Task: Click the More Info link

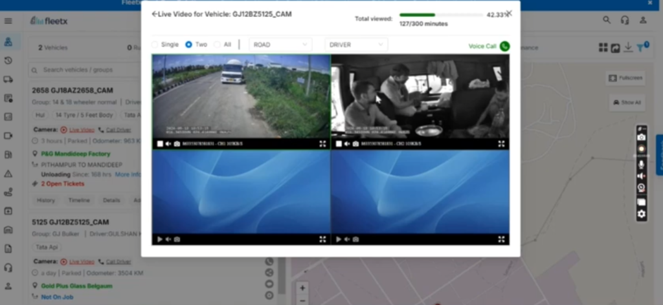Action: coord(128,174)
